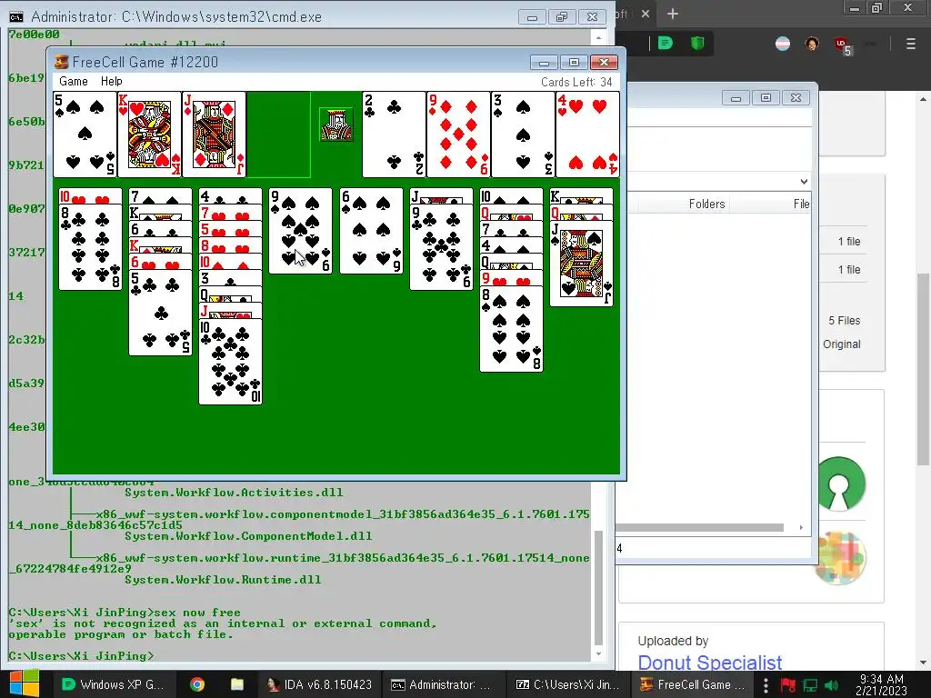Select the Jack of diamonds in free cell
Viewport: 931px width, 698px height.
(x=214, y=135)
